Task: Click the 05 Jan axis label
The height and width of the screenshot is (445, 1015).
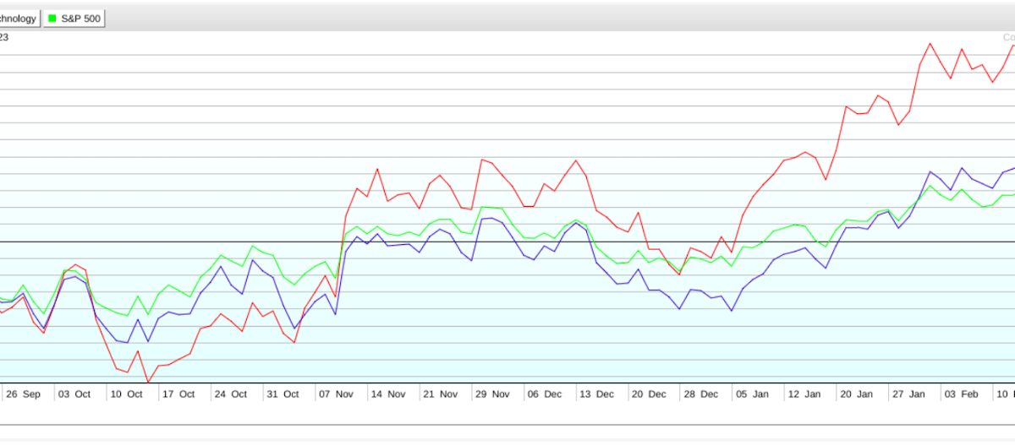Action: pyautogui.click(x=752, y=394)
